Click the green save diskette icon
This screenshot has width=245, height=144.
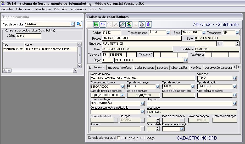[96, 24]
